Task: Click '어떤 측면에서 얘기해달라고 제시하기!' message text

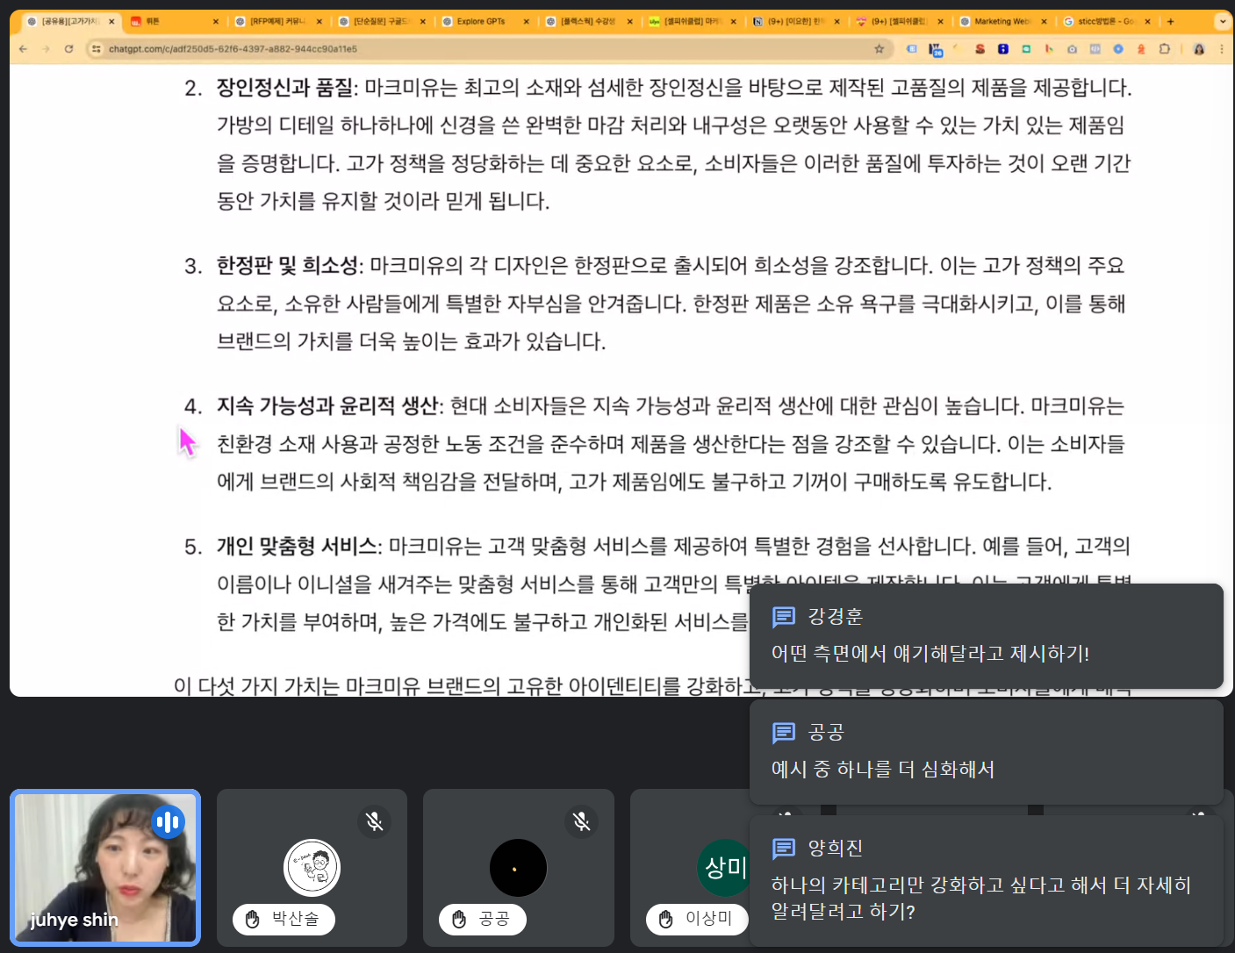Action: click(x=930, y=654)
